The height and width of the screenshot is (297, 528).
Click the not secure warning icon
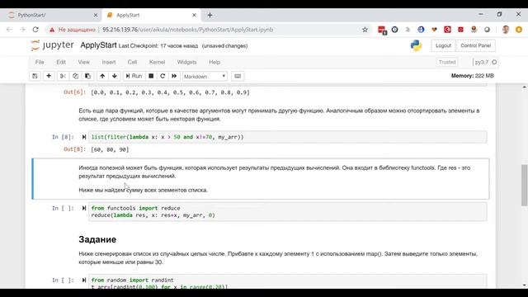click(x=52, y=30)
